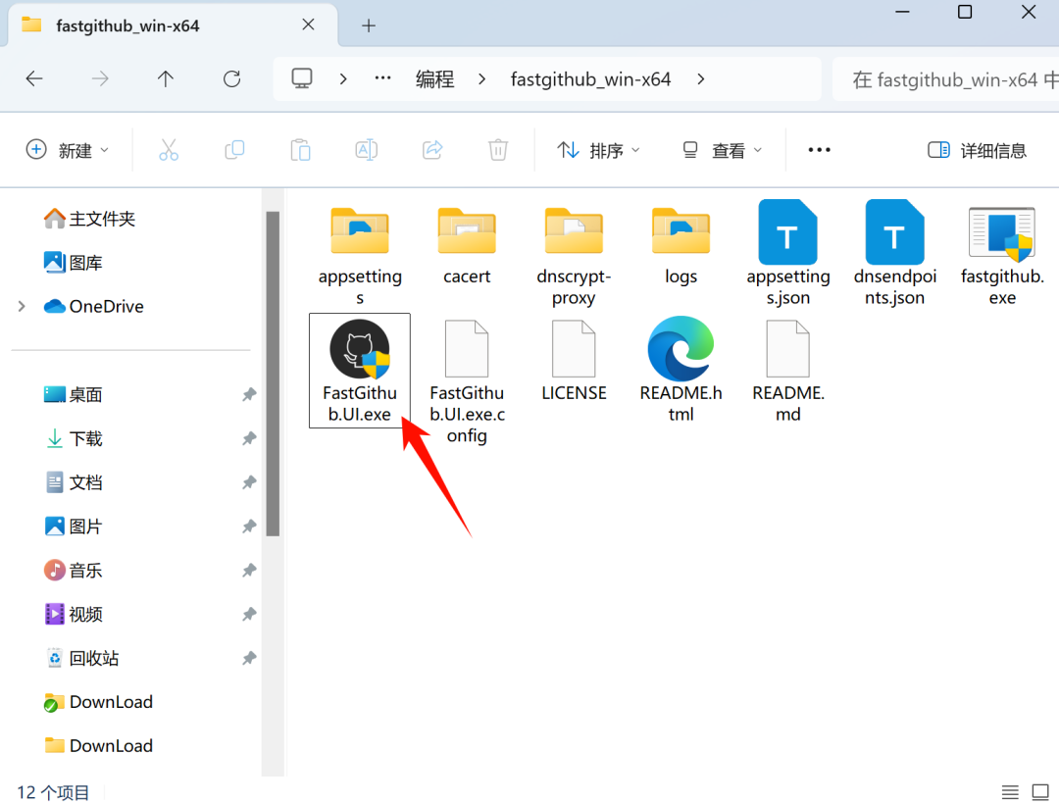Screen dimensions: 1059x804
Task: Click the refresh icon in navigation bar
Action: click(x=232, y=79)
